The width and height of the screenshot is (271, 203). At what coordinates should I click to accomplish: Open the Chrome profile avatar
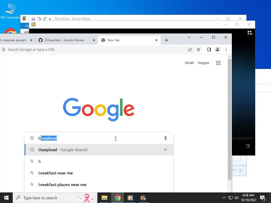[x=218, y=49]
